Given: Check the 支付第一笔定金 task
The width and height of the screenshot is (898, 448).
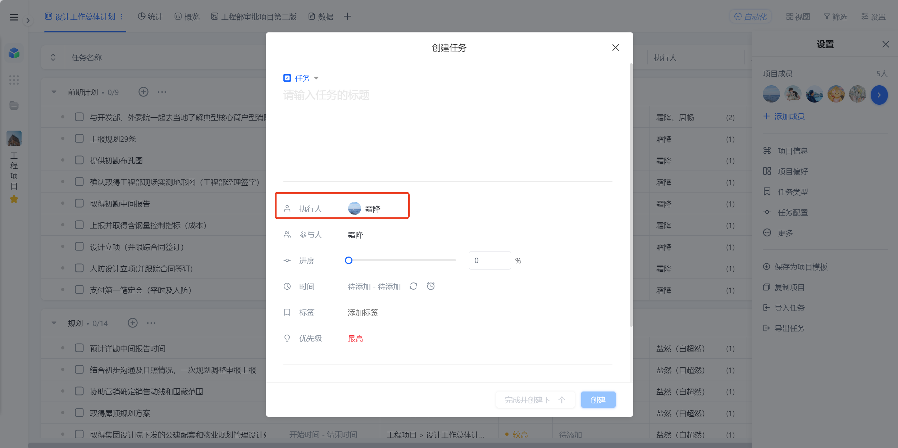Looking at the screenshot, I should coord(79,290).
